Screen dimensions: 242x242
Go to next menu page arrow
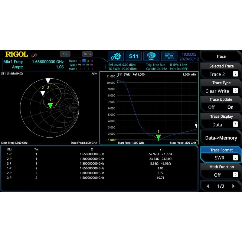coord(233,186)
